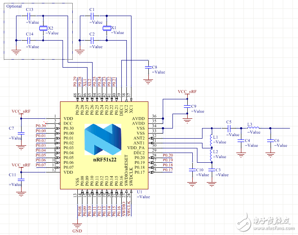The image size is (298, 235).
Task: Select the C6 capacitor symbol
Action: (x=271, y=141)
